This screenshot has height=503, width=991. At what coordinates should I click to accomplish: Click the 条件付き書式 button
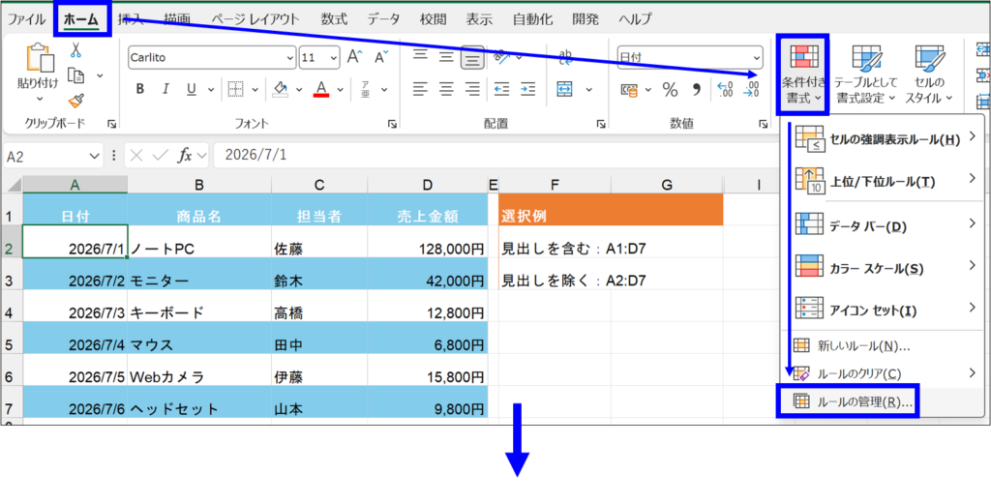tap(802, 73)
